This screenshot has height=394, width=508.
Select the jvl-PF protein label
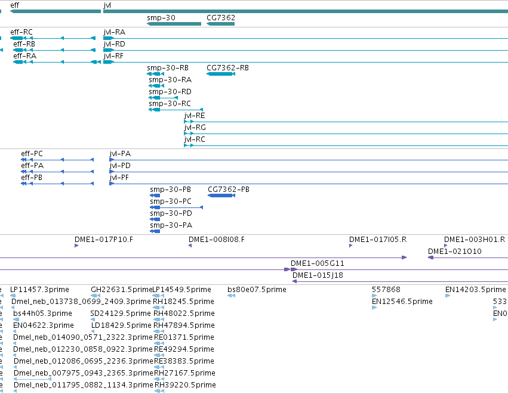point(119,178)
